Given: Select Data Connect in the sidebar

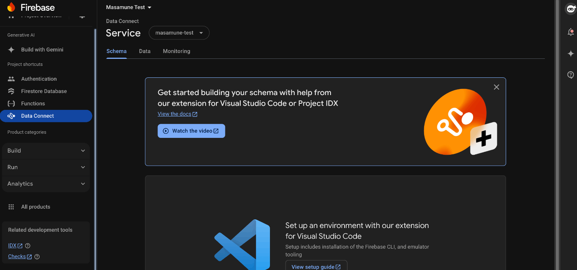Looking at the screenshot, I should click(46, 116).
